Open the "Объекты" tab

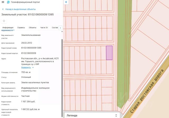pos(32,28)
